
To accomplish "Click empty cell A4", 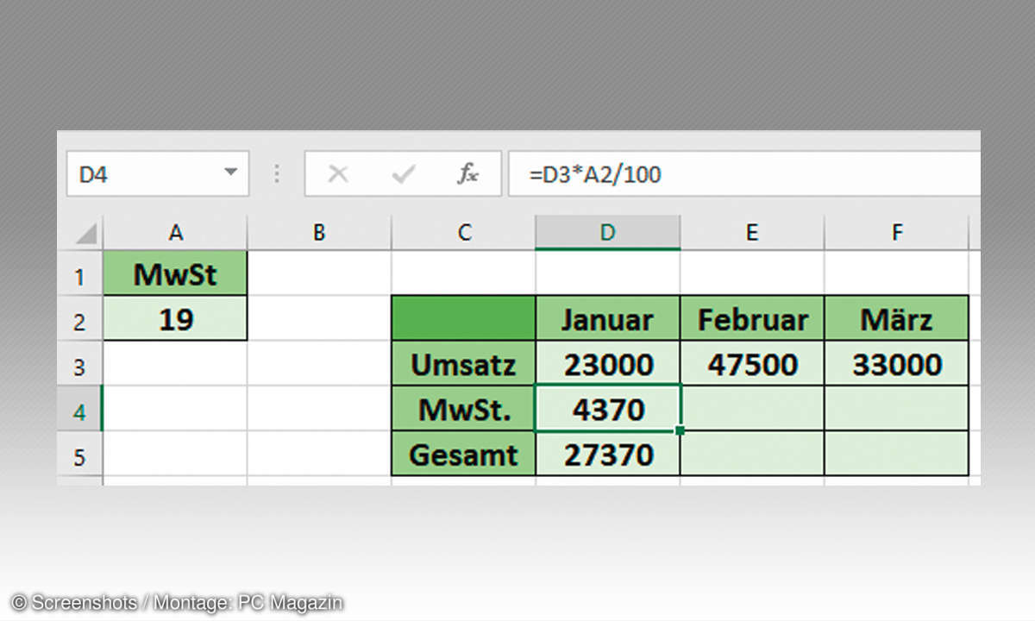I will click(175, 409).
